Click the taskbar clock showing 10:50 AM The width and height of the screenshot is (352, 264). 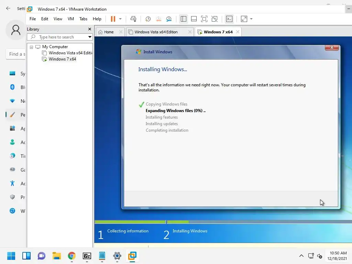[337, 256]
